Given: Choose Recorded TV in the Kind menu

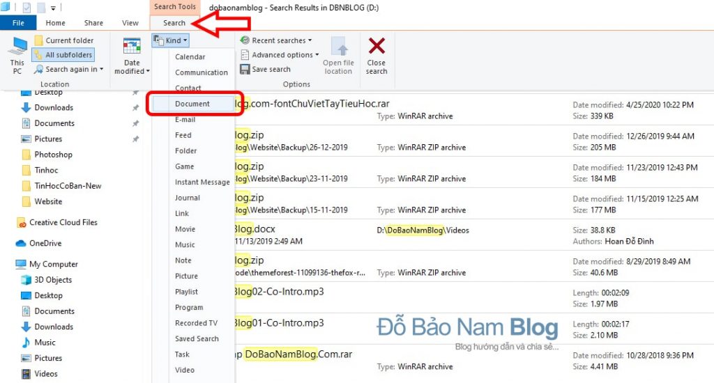Looking at the screenshot, I should coord(194,323).
